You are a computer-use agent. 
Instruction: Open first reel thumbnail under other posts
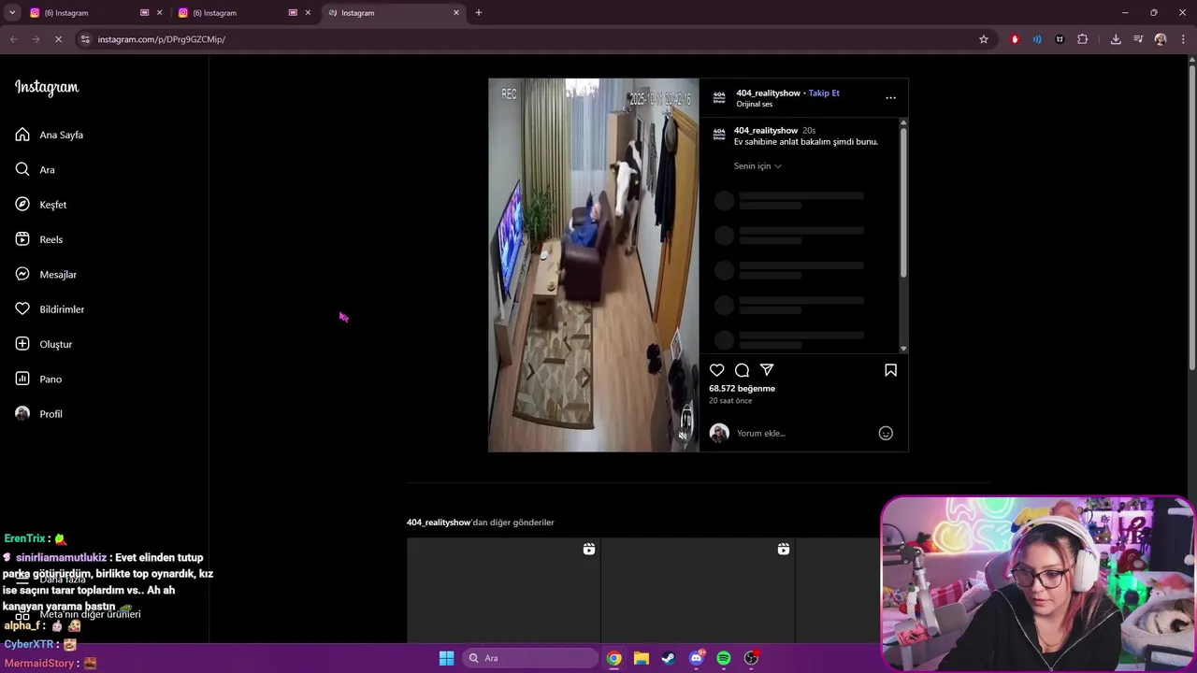click(x=503, y=591)
